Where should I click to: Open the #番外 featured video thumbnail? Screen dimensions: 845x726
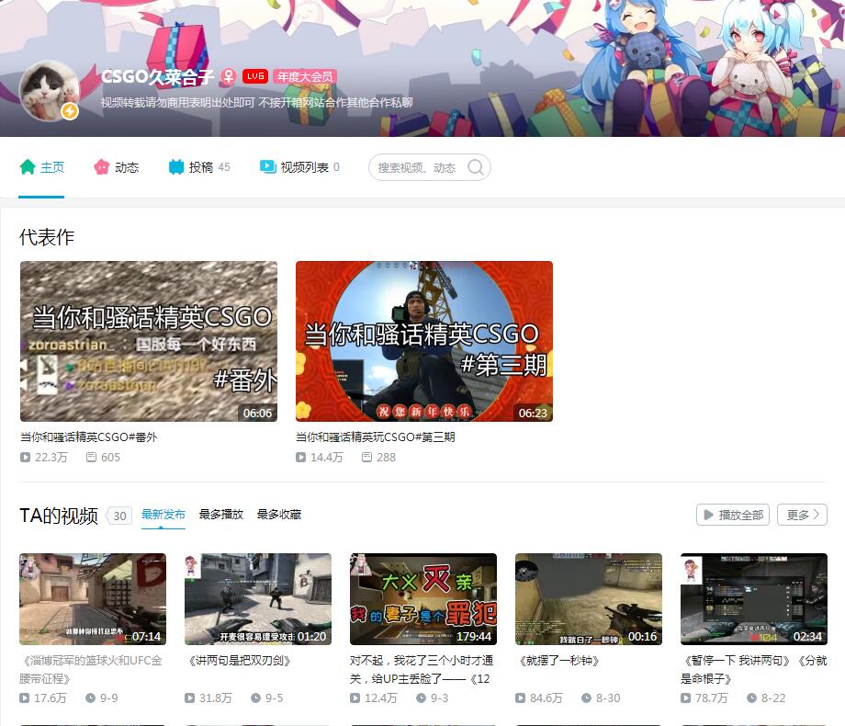click(149, 342)
